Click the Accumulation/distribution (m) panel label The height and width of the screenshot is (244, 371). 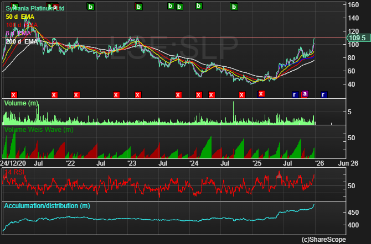point(47,206)
